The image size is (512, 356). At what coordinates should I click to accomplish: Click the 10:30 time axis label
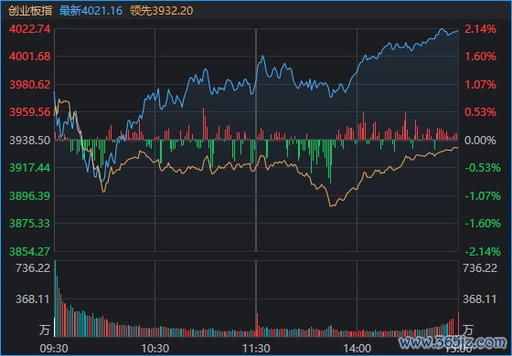155,349
